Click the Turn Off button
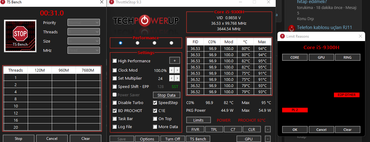This screenshot has height=142, width=370. [173, 139]
